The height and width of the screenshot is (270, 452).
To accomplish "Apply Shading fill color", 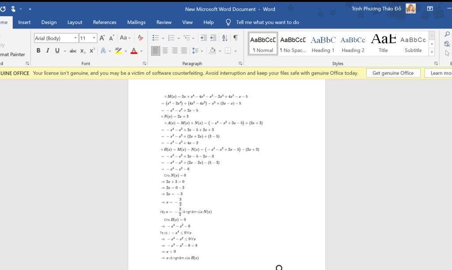I will [x=212, y=51].
